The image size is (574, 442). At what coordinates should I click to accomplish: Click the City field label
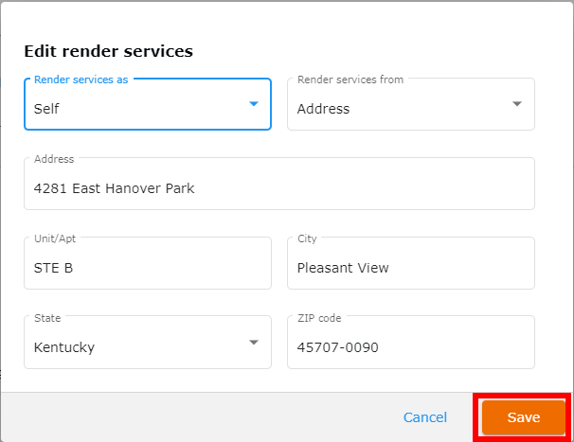coord(307,239)
